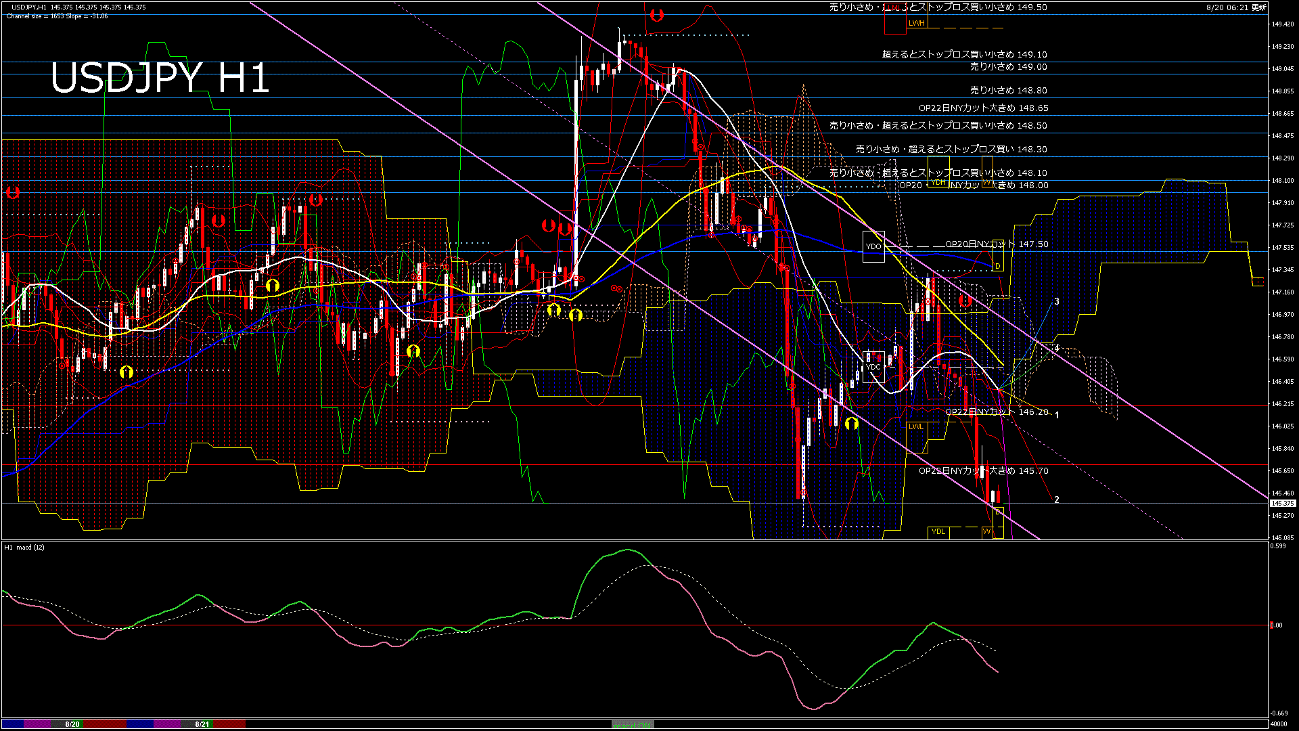Image resolution: width=1299 pixels, height=731 pixels.
Task: Click the YDC marker box
Action: (x=873, y=367)
